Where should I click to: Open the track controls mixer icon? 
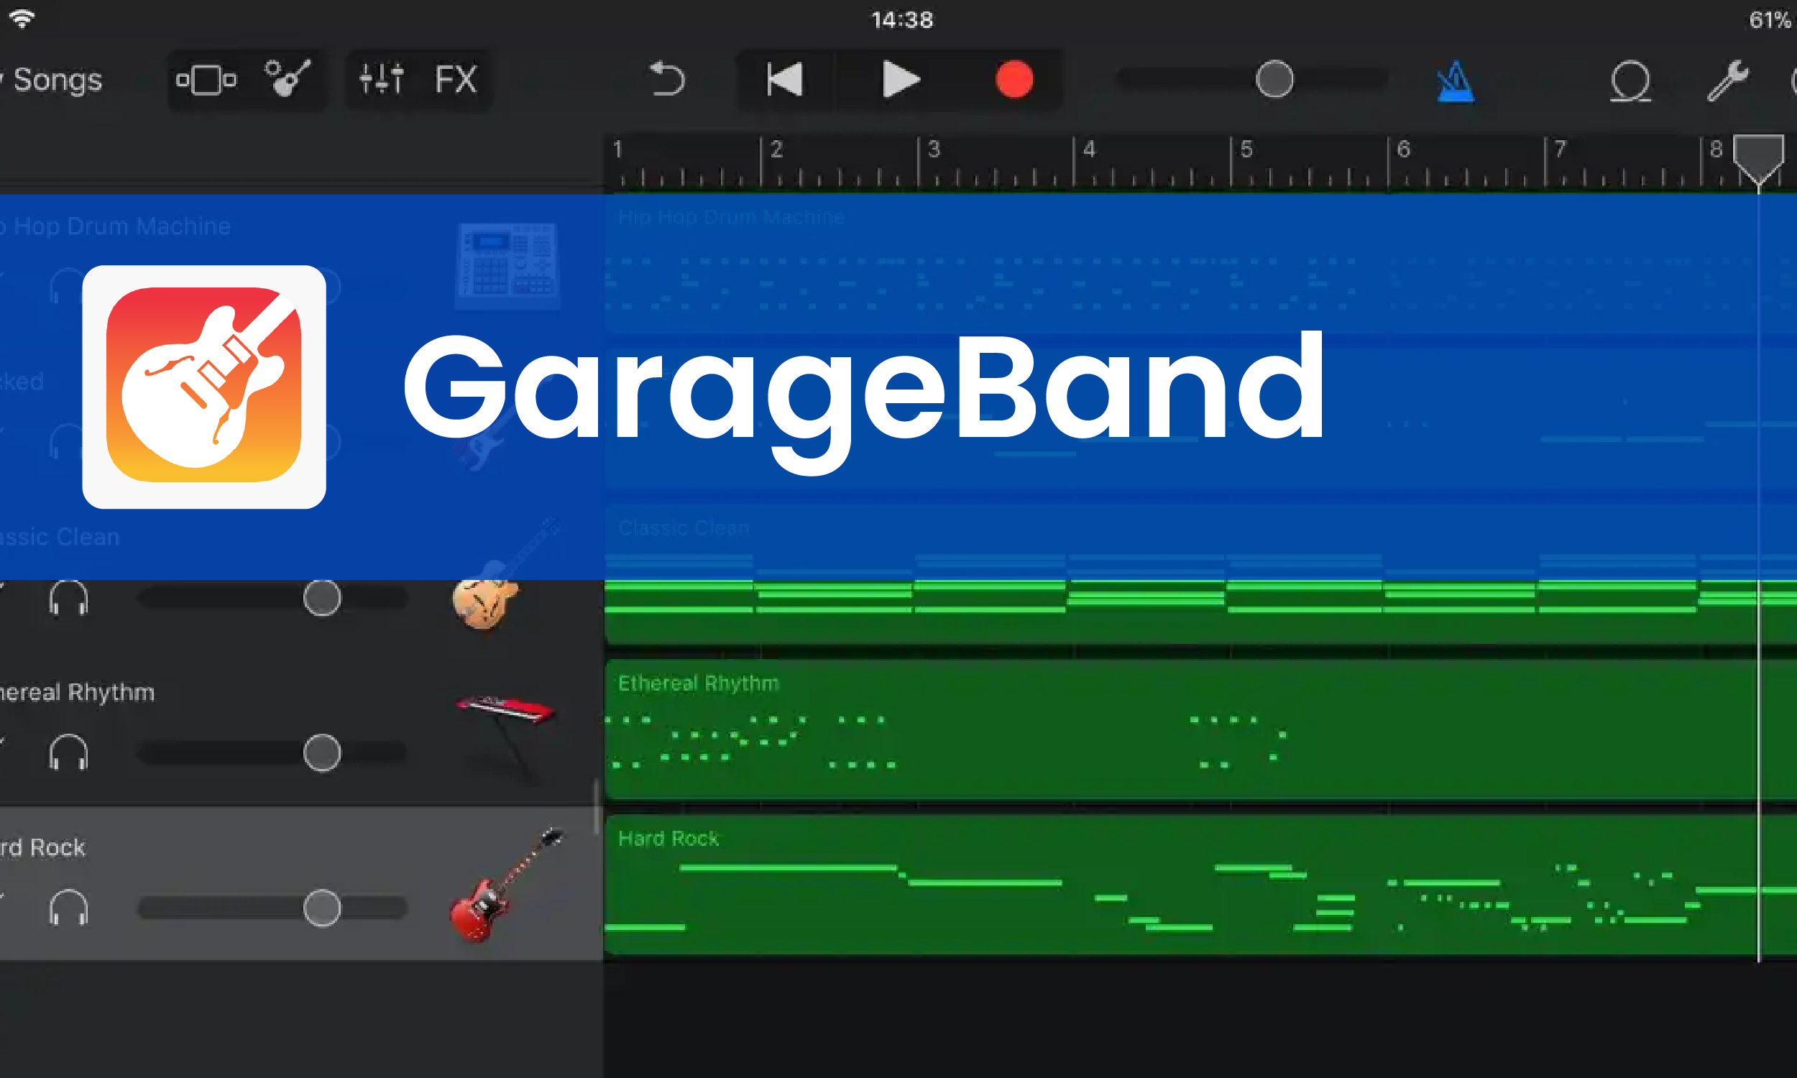tap(382, 79)
